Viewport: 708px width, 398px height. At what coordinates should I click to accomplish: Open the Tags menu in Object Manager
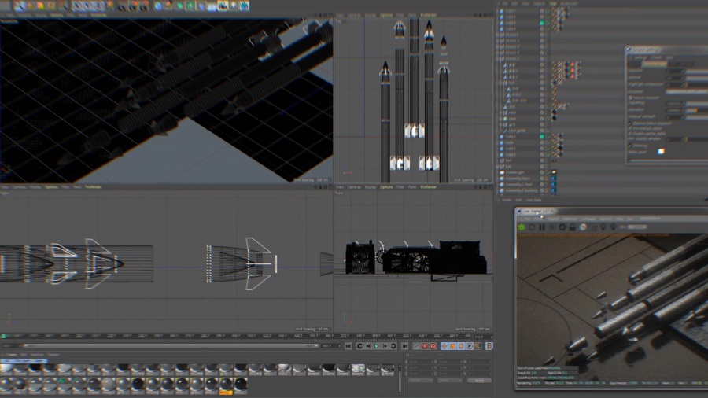click(552, 3)
